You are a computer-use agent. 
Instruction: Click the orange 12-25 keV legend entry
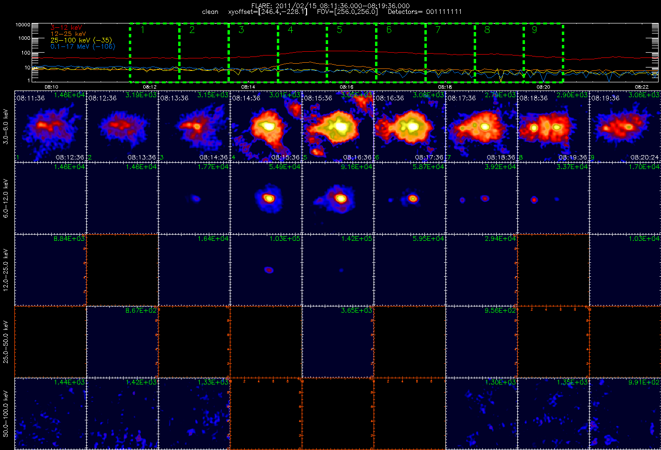68,34
